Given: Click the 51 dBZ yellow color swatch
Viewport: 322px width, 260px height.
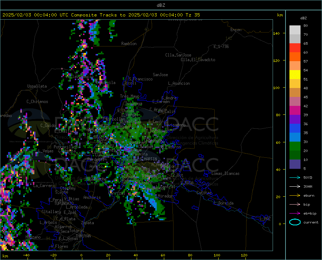Looking at the screenshot, I should tap(295, 75).
